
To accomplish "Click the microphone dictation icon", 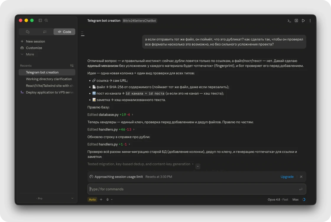I will (x=108, y=200).
